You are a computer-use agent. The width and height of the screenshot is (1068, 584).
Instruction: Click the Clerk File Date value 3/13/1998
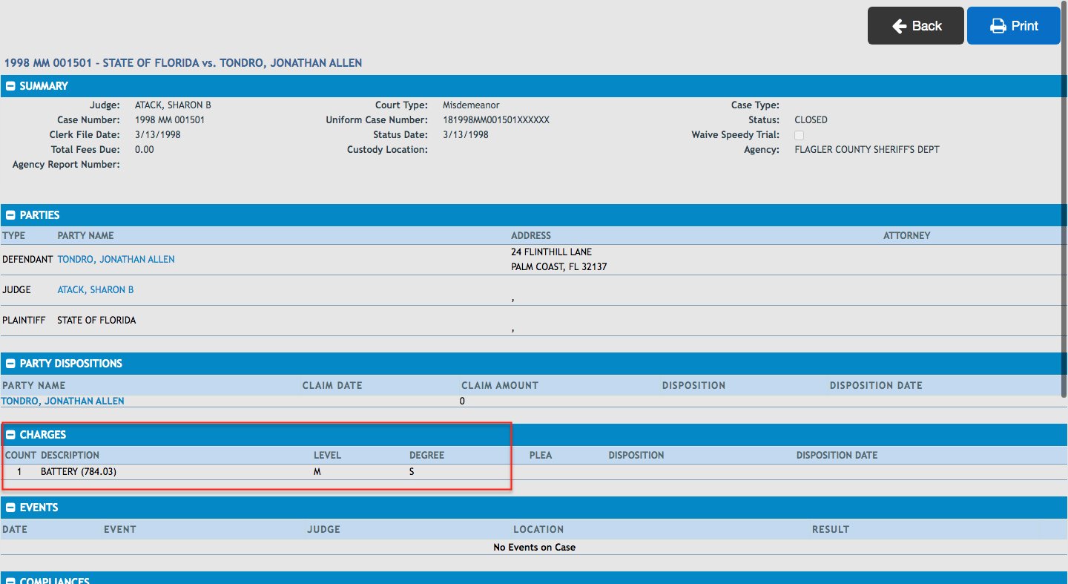click(158, 135)
